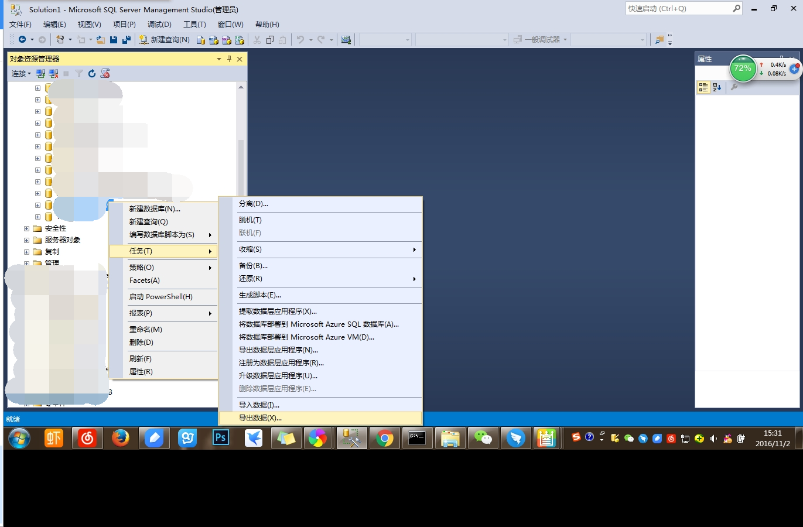Click the DMX query icon
This screenshot has height=527, width=803.
227,40
